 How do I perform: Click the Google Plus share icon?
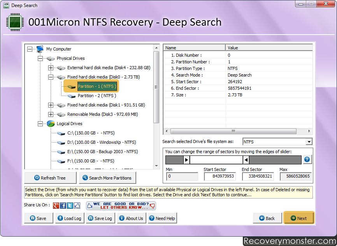[56, 206]
